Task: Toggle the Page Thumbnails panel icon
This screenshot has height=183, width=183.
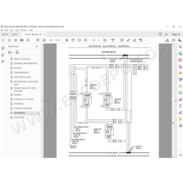Action: (x=3, y=48)
